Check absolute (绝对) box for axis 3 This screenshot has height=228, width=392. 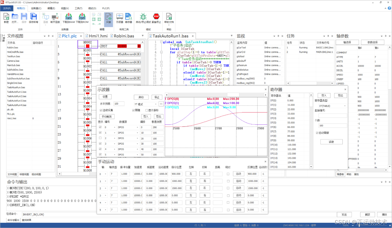[x=228, y=195]
